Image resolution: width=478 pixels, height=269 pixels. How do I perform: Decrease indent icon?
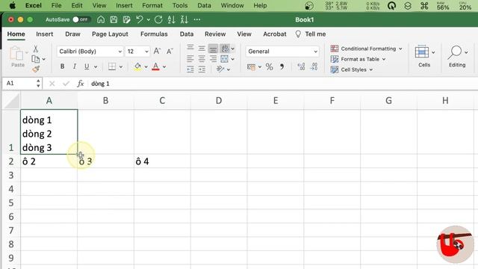click(x=190, y=69)
